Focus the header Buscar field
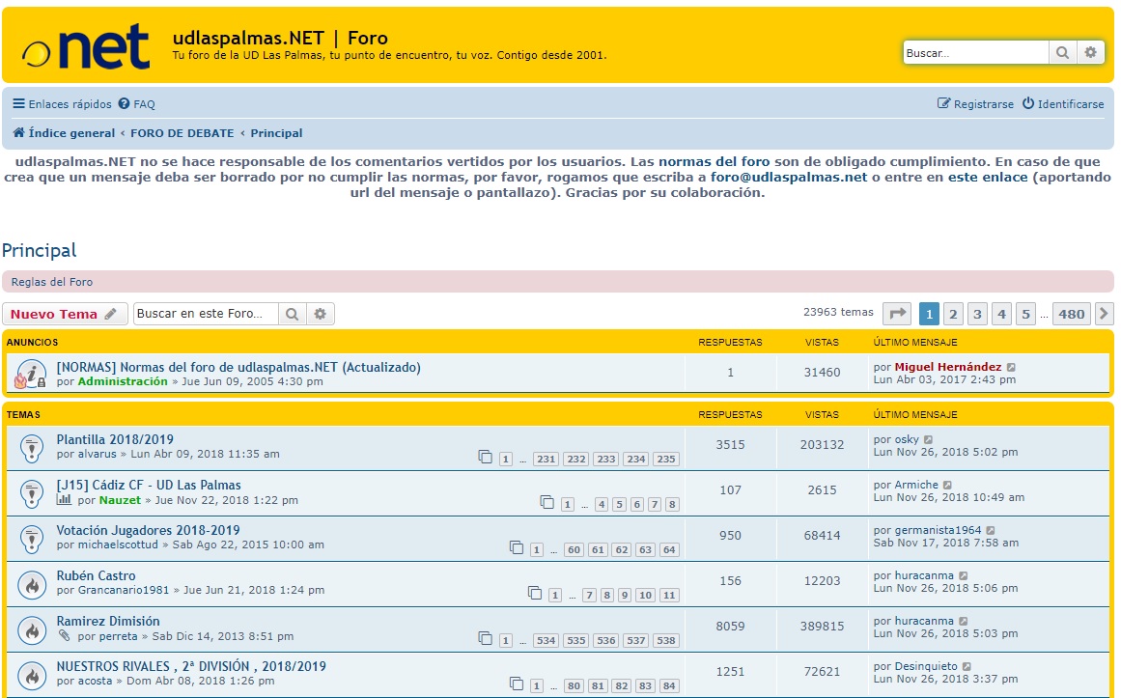This screenshot has width=1121, height=698. tap(975, 52)
